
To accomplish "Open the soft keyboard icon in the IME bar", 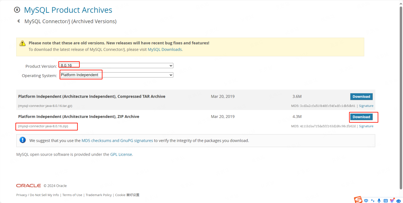I will (386, 200).
